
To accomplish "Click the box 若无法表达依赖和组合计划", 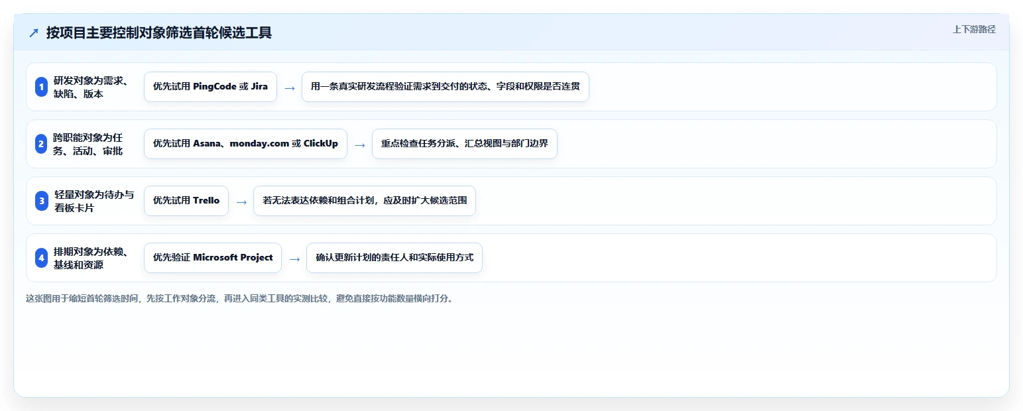I will (x=365, y=201).
